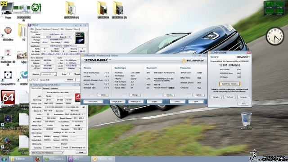The width and height of the screenshot is (288, 162).
Task: Open Image Quality... in 3DMark06
Action: tap(117, 101)
